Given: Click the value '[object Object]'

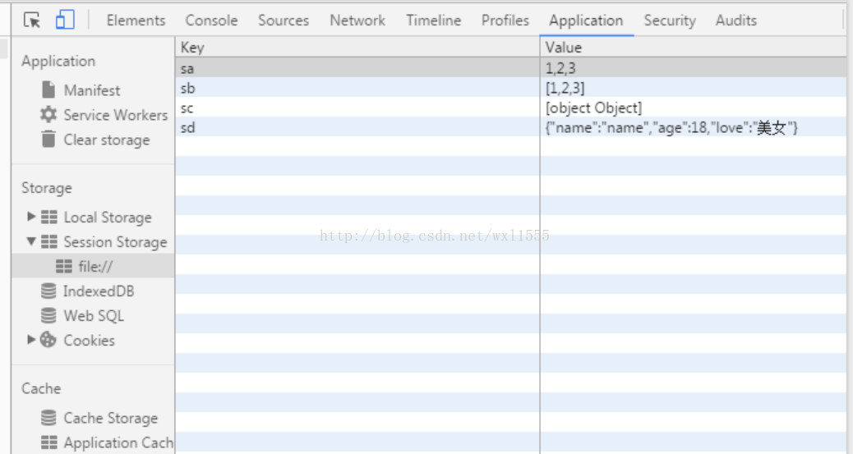Looking at the screenshot, I should pyautogui.click(x=593, y=108).
